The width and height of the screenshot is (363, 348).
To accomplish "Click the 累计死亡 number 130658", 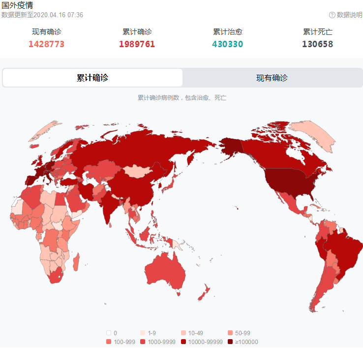I will (317, 44).
